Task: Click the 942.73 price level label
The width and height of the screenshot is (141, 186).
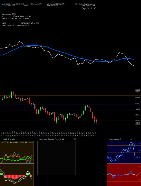Action: [x=138, y=98]
